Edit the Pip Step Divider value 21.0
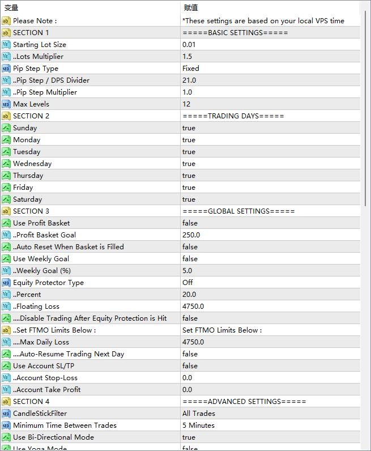Screen dimensions: 371x451 click(x=270, y=80)
